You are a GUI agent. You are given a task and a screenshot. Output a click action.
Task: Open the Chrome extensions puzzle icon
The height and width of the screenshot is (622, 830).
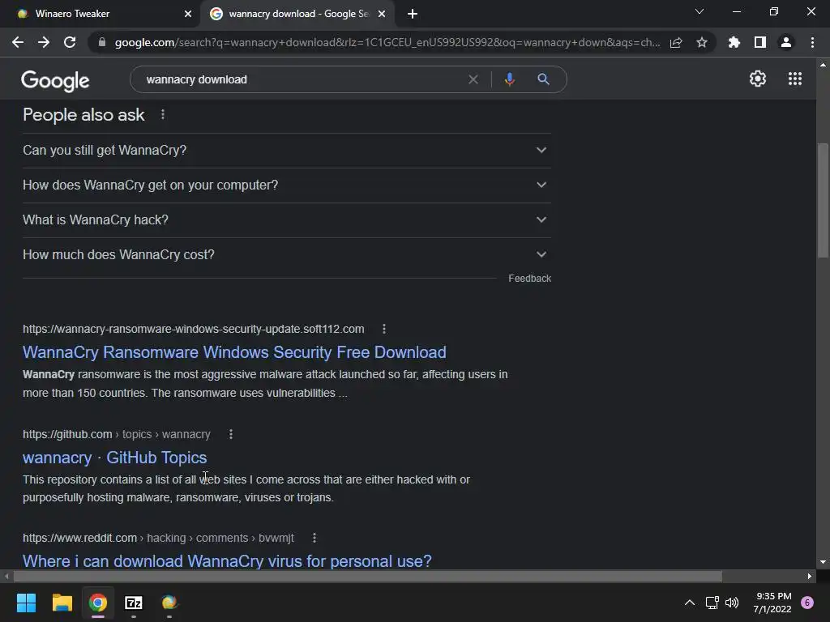coord(734,42)
